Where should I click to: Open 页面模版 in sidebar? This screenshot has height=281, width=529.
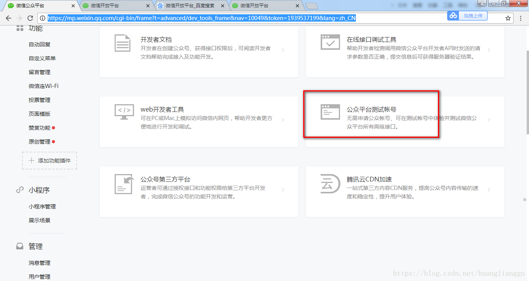point(40,114)
